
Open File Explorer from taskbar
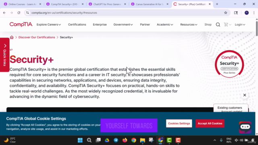point(142,140)
